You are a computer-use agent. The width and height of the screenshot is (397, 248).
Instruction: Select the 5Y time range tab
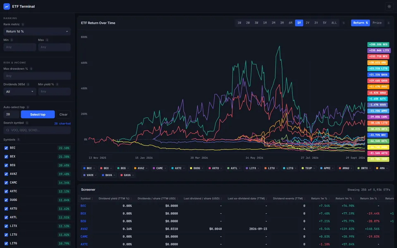(325, 23)
